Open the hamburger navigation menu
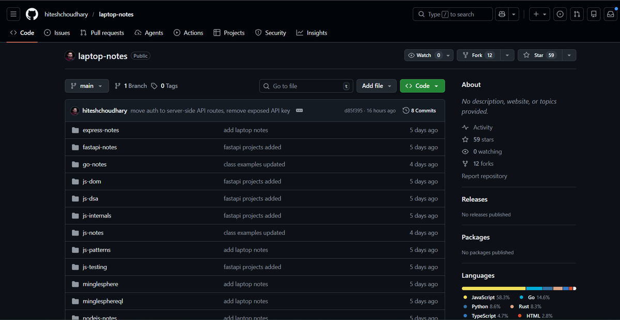 tap(13, 14)
